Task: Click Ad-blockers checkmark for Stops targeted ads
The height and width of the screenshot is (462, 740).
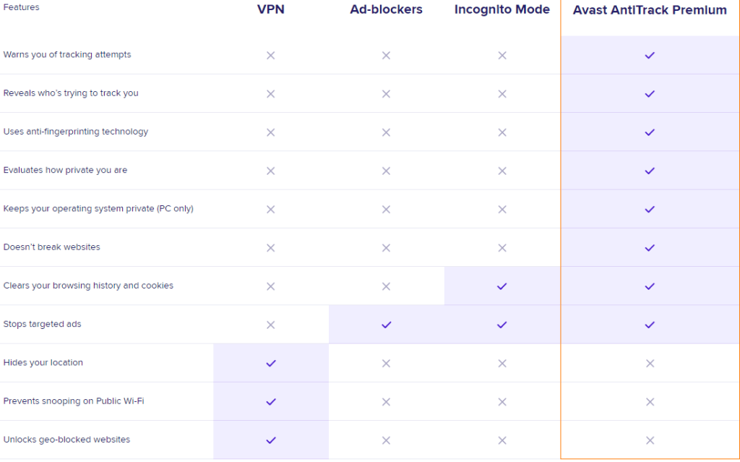Action: (x=386, y=325)
